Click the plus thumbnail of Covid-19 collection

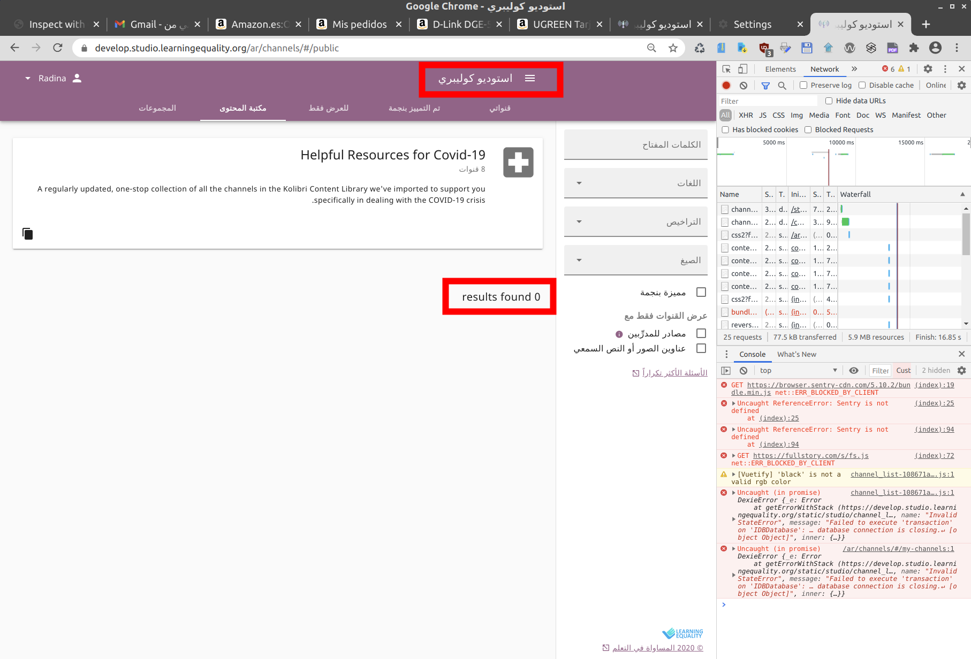click(518, 162)
